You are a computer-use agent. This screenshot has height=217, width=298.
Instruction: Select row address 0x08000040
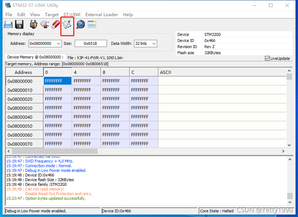pyautogui.click(x=24, y=117)
